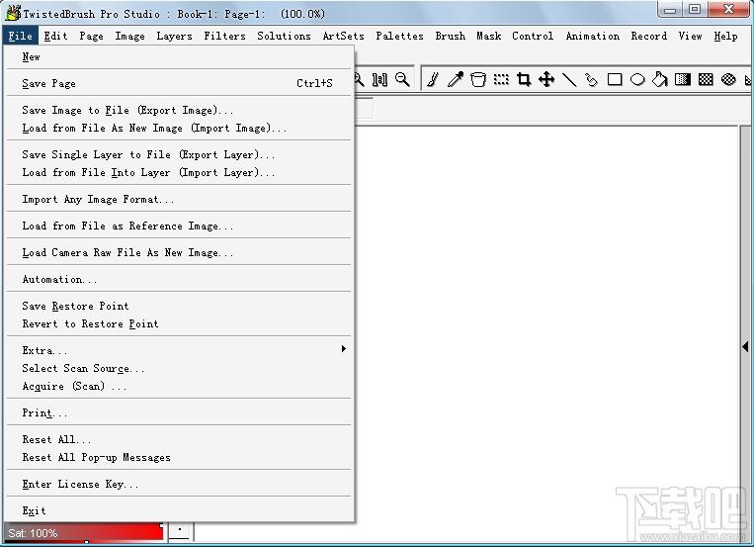Screen dimensions: 754x547
Task: Click the square checkerboard pattern tool
Action: 706,79
